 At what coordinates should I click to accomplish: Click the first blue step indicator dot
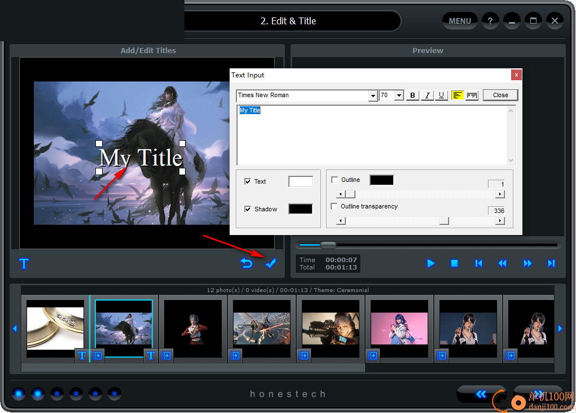[19, 394]
